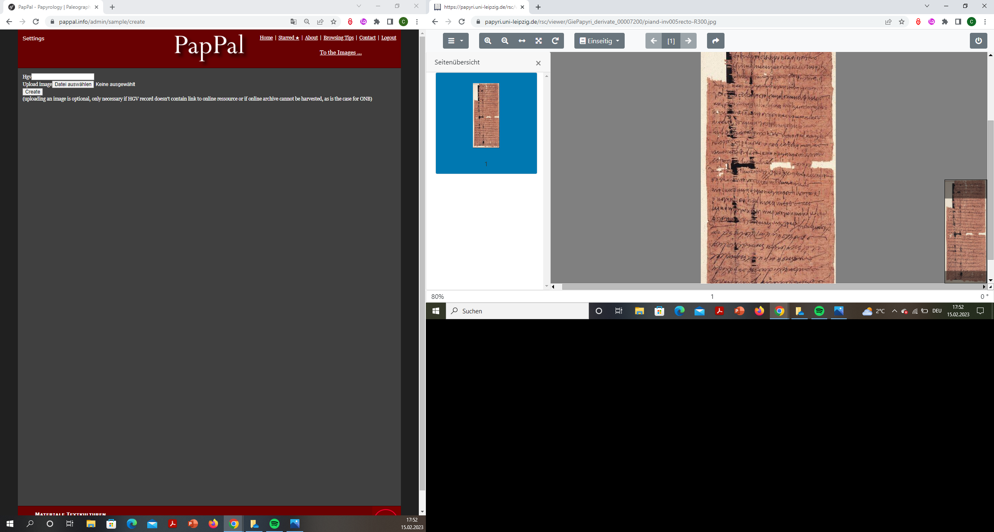
Task: Click the Logout link
Action: [388, 38]
